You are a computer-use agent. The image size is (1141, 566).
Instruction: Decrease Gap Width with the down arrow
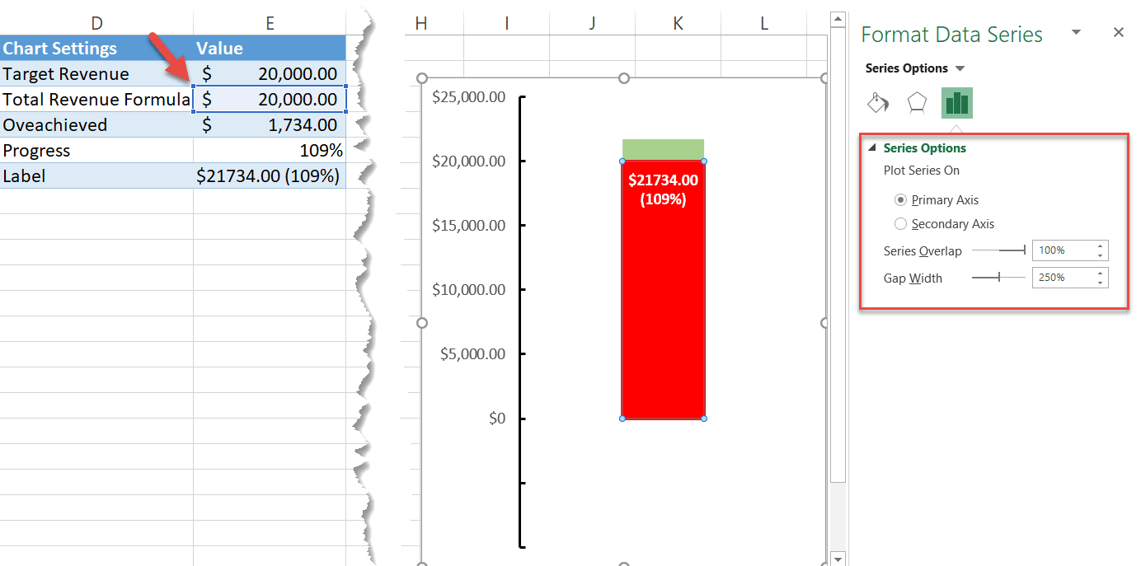(1101, 283)
